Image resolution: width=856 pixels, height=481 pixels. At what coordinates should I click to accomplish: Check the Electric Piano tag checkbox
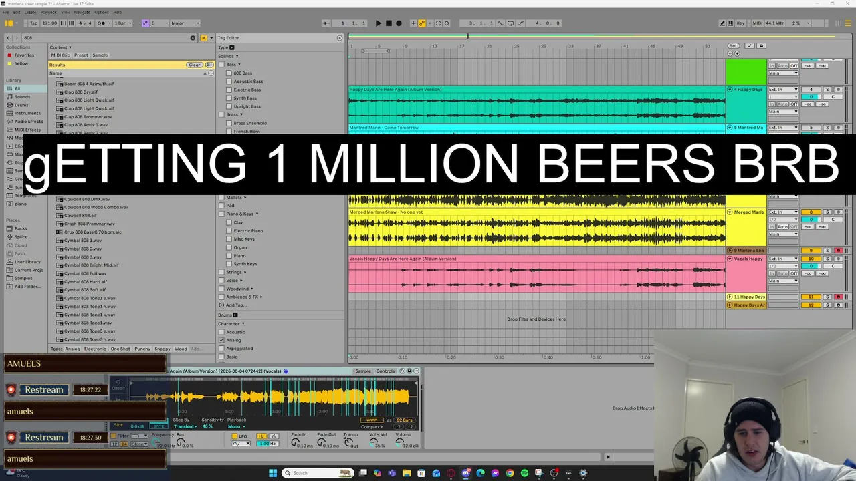(x=229, y=230)
